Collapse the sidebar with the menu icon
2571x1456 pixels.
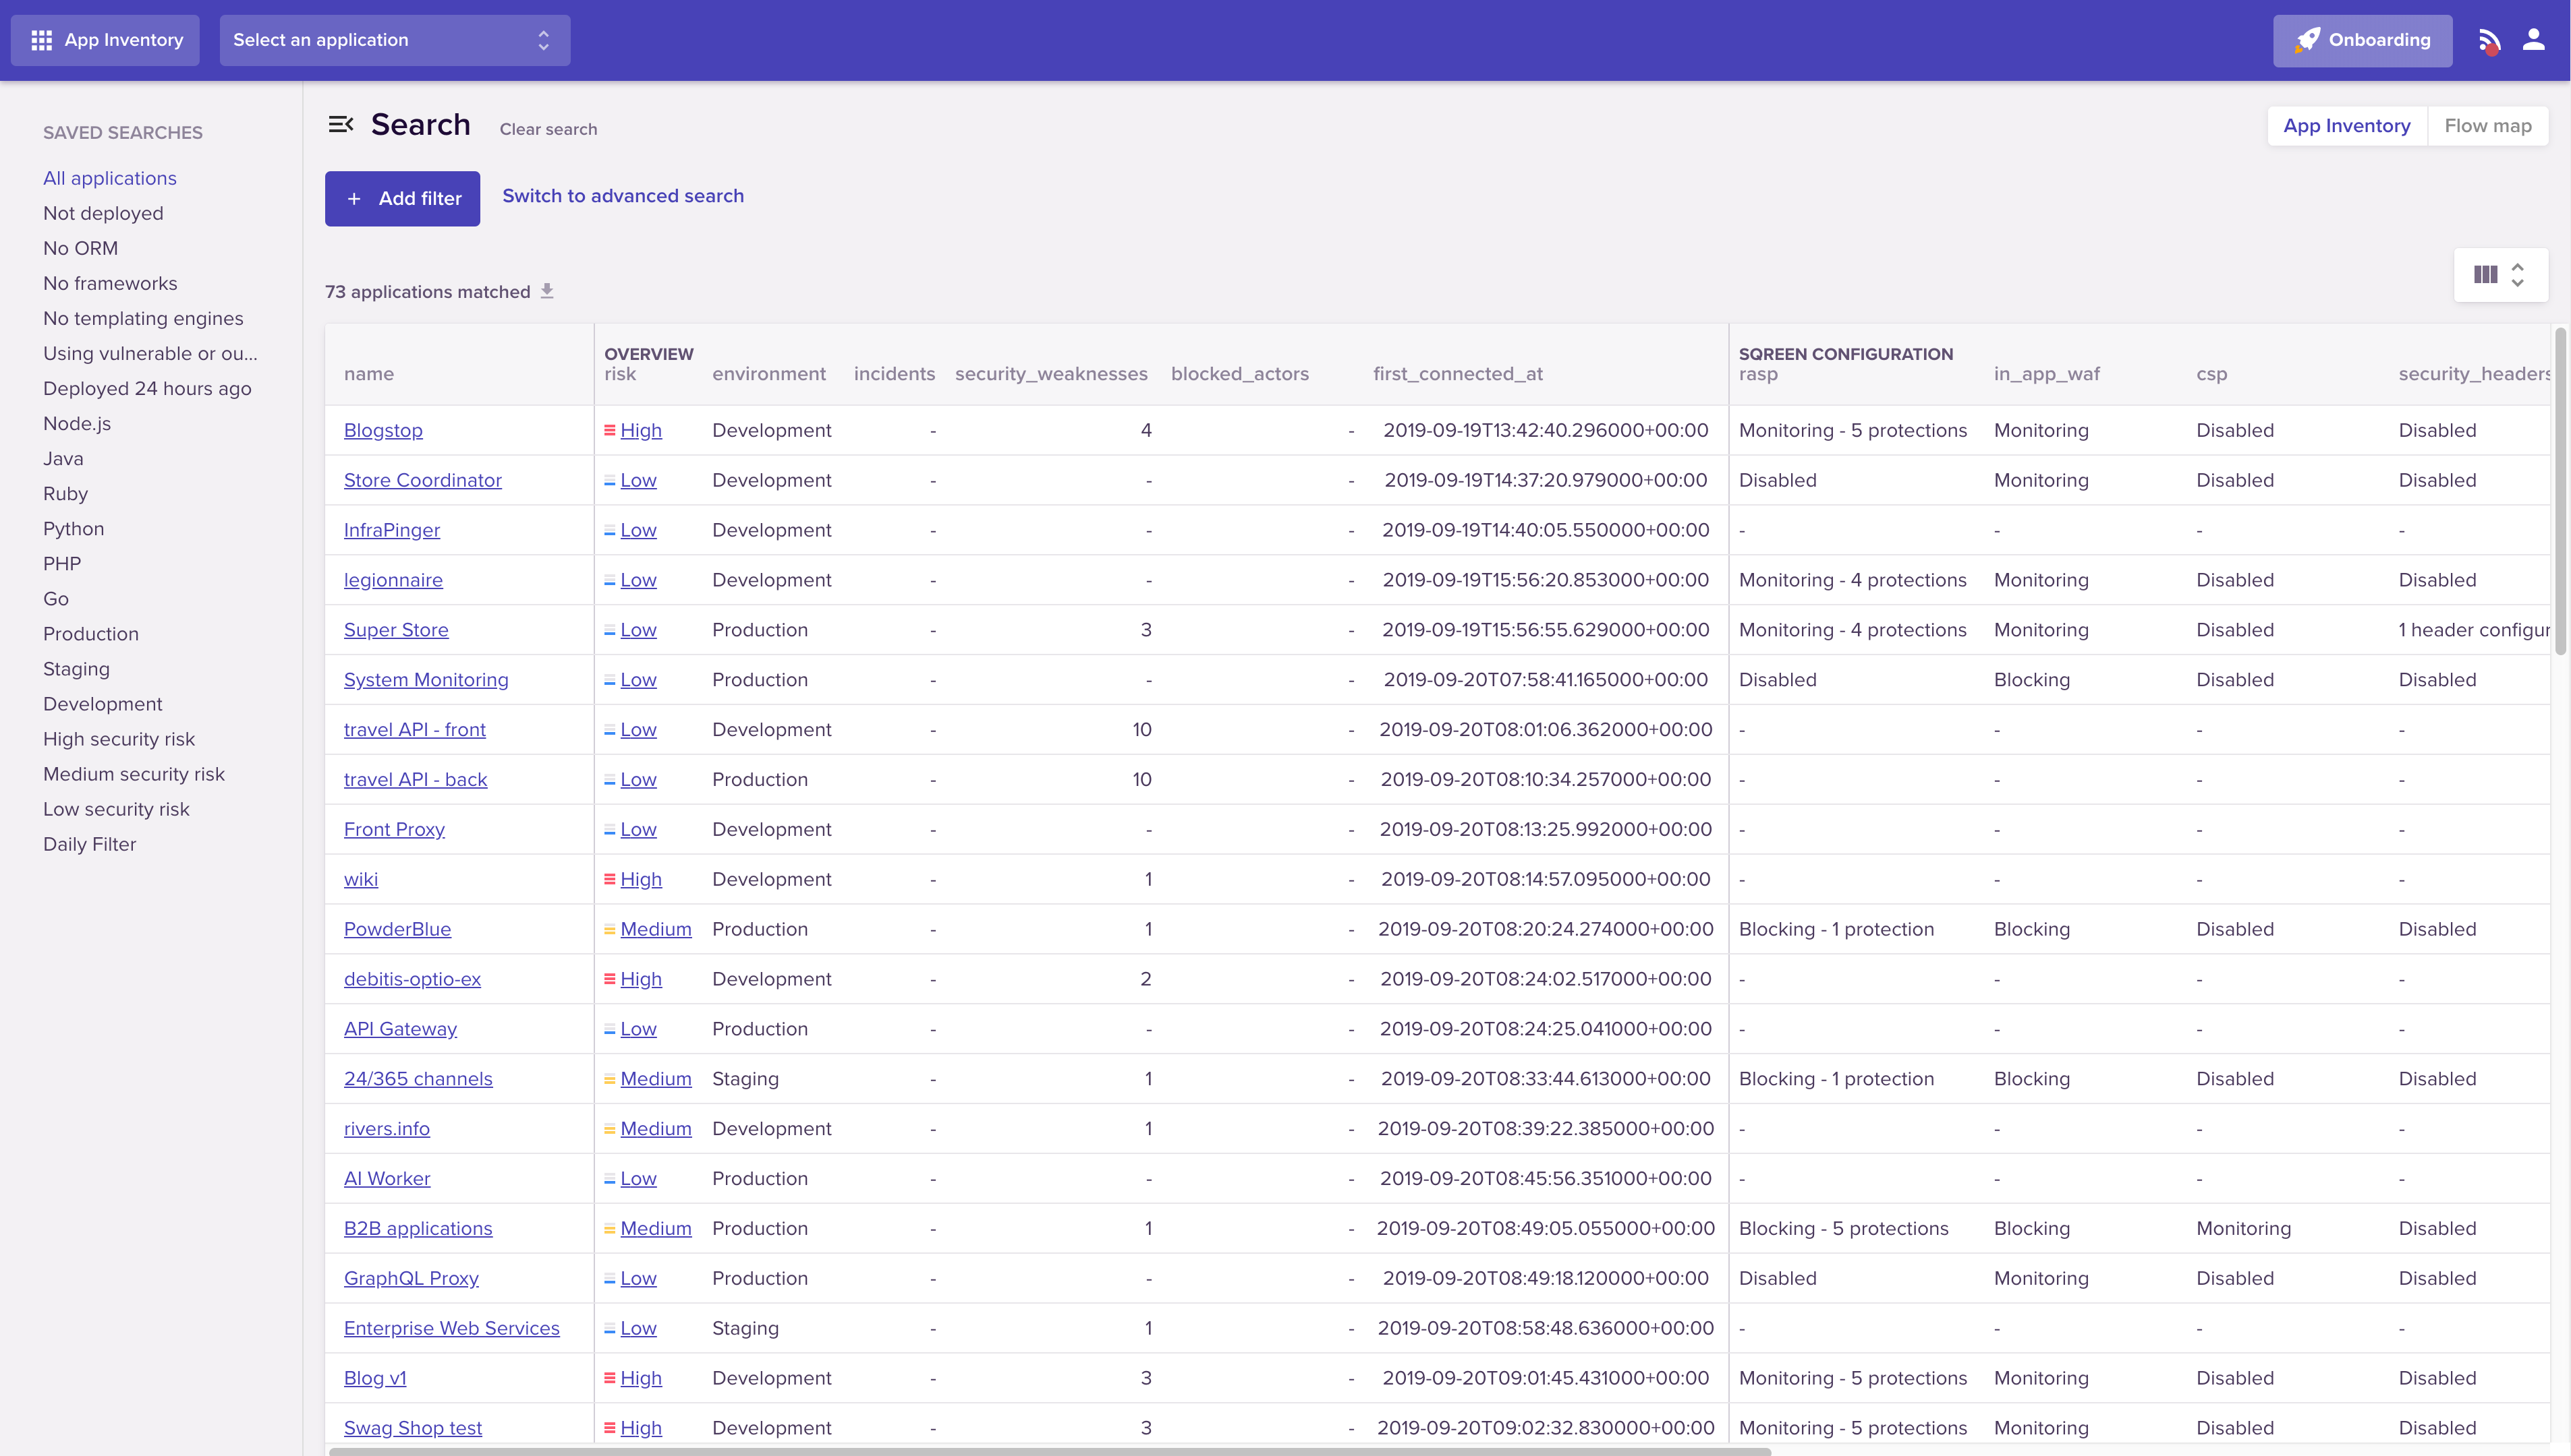(x=340, y=124)
